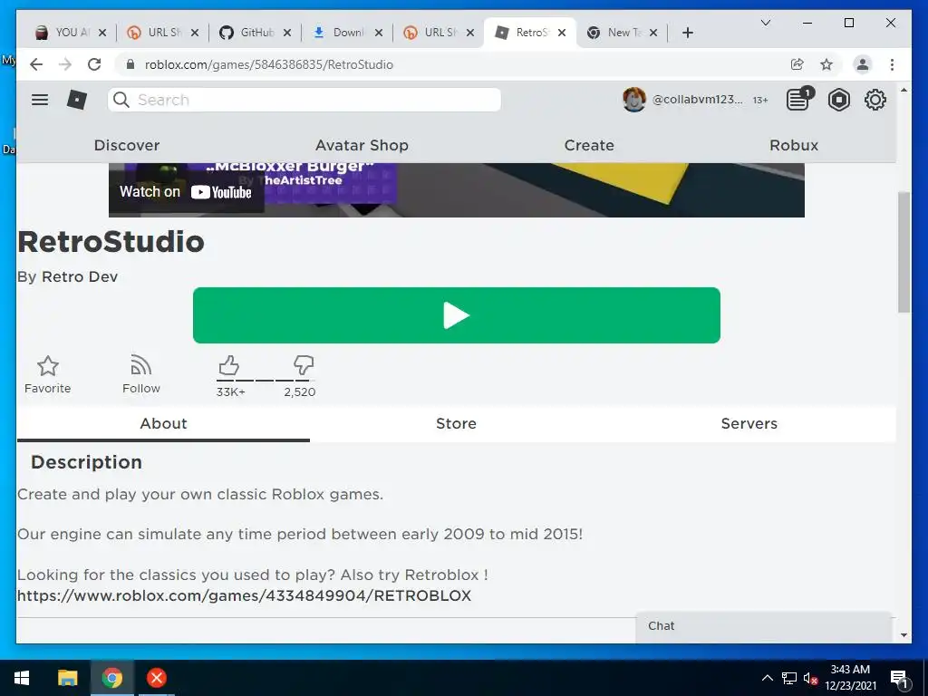The width and height of the screenshot is (928, 696).
Task: Open the taskbar clock and date
Action: 850,678
